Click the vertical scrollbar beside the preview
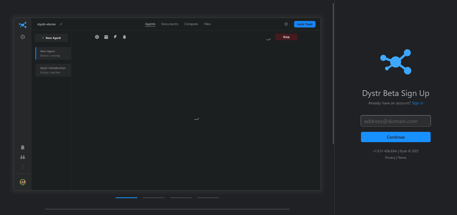Screen dimensions: 457x215 (x=333, y=73)
